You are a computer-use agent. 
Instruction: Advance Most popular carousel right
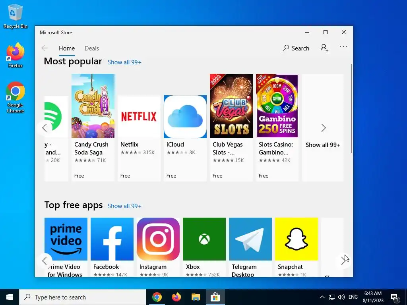[324, 128]
